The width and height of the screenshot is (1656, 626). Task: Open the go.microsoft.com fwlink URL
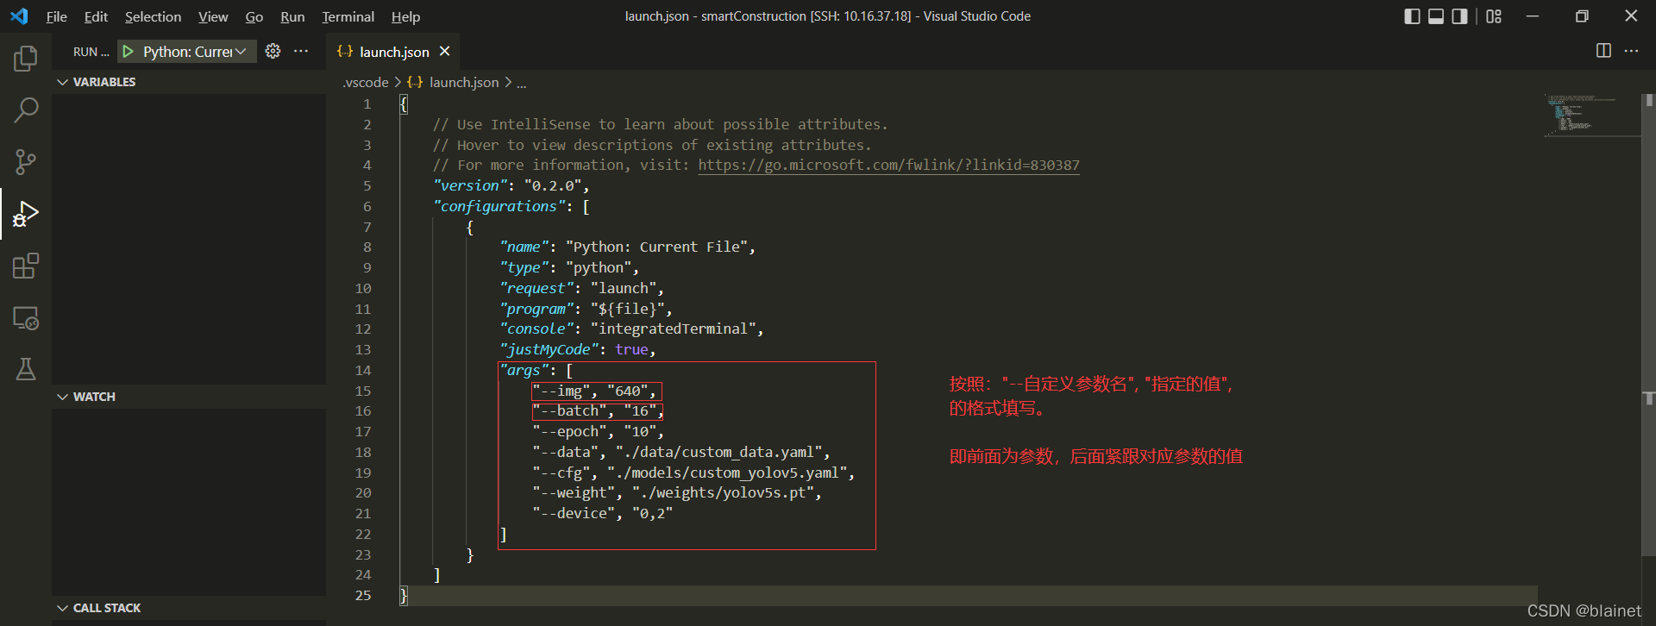(888, 165)
